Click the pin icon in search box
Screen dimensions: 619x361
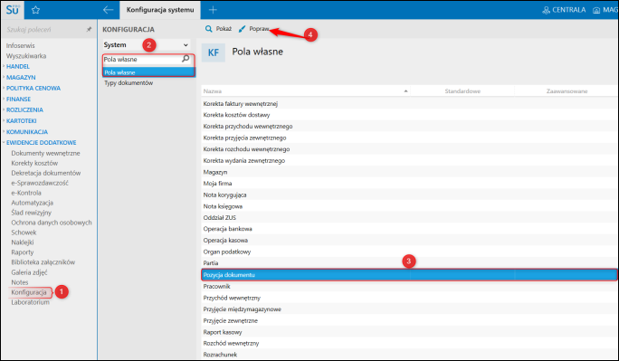(x=89, y=30)
